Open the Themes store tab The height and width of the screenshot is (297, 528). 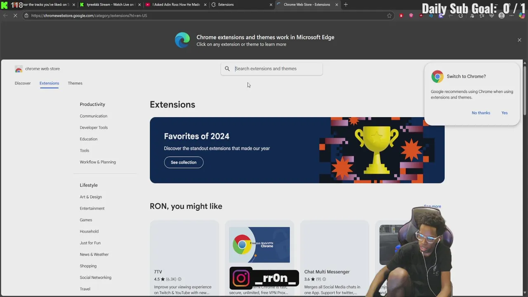click(x=75, y=83)
